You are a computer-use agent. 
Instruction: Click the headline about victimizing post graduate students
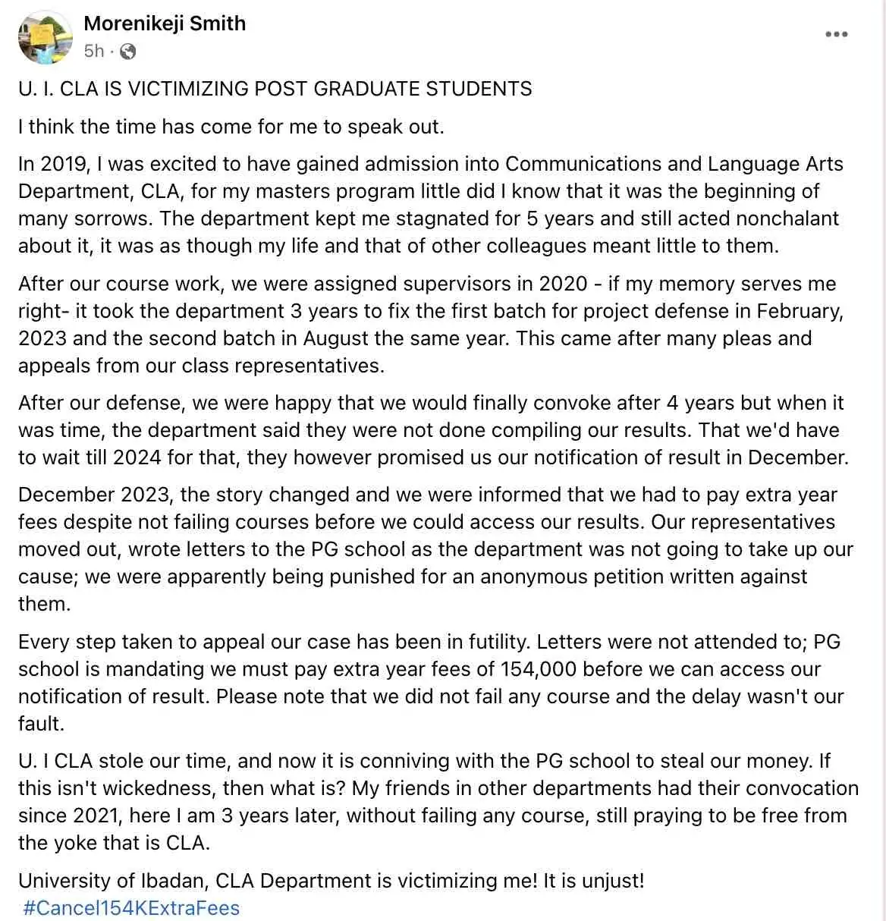click(275, 89)
